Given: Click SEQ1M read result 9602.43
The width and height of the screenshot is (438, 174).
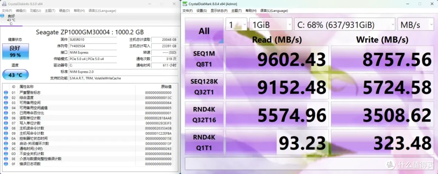Looking at the screenshot, I should [277, 58].
